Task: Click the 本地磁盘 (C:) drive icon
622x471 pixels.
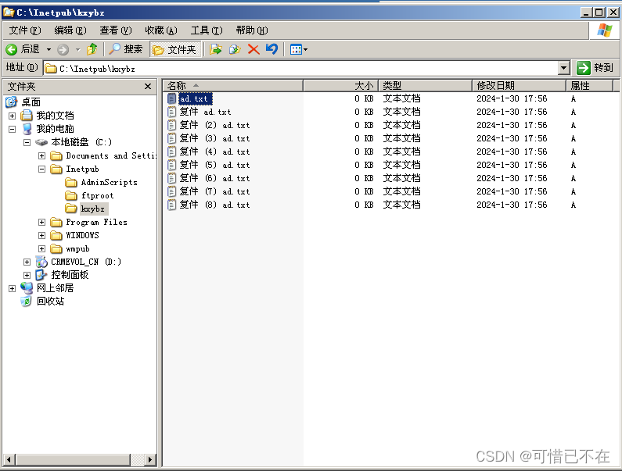Action: point(41,142)
